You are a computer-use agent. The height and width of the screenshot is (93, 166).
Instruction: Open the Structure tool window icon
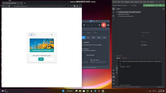pos(114,16)
